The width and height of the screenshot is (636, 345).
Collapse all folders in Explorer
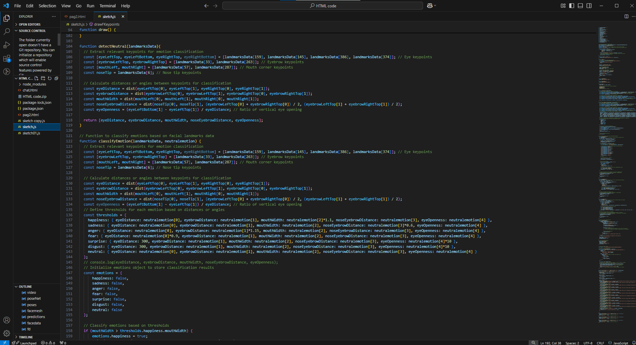click(56, 79)
